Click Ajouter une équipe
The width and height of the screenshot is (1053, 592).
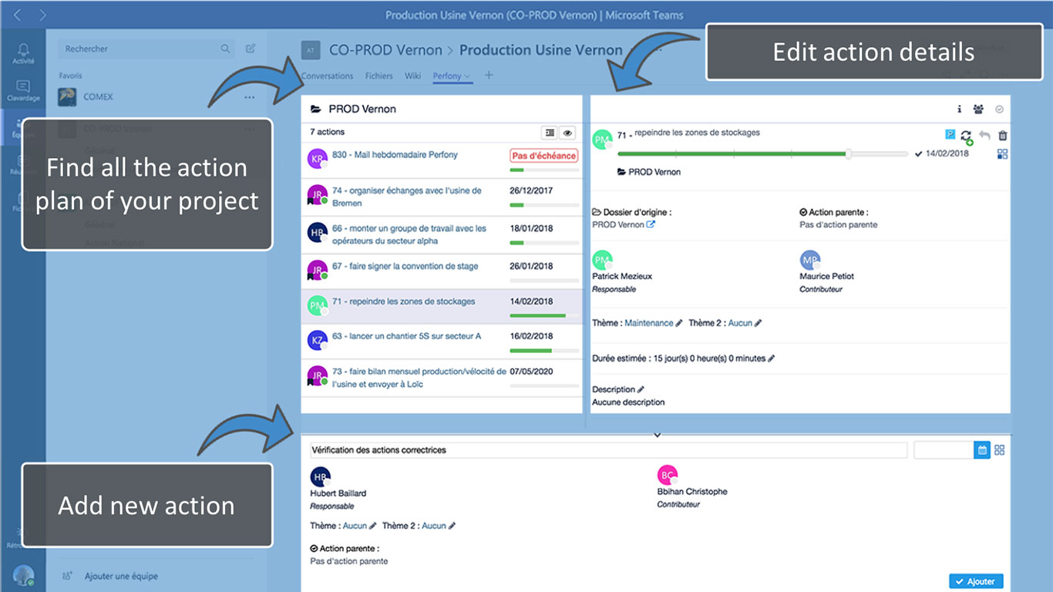[121, 576]
